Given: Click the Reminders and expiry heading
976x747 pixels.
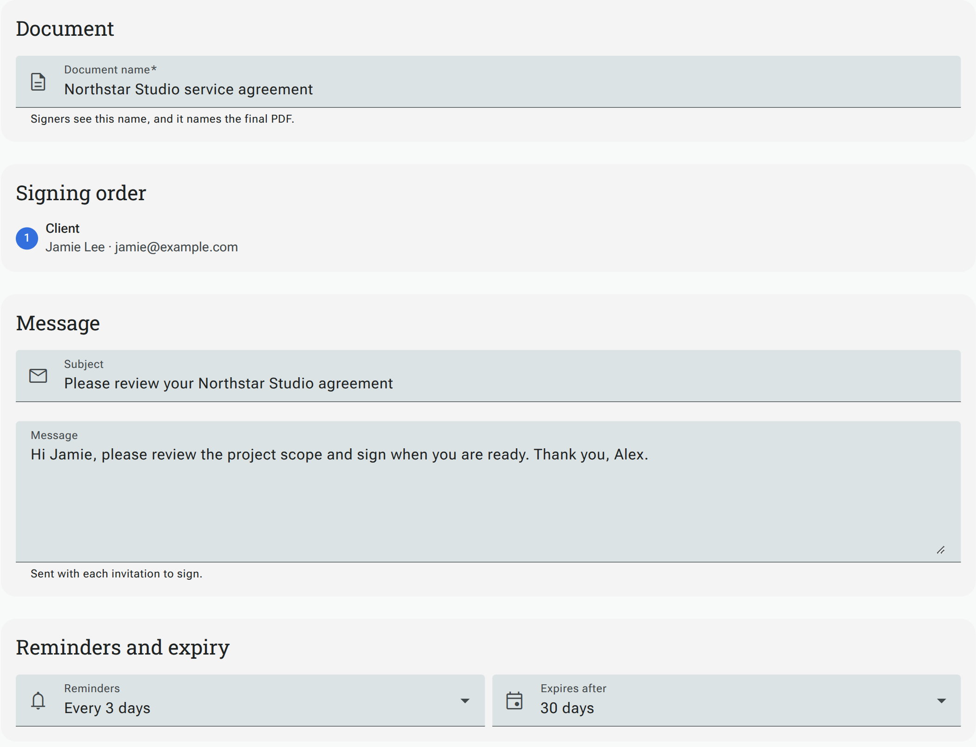Looking at the screenshot, I should (123, 648).
